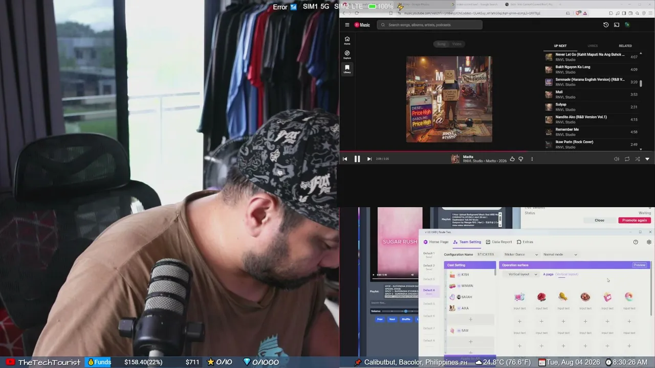This screenshot has width=655, height=368.
Task: Dislike the song Madta
Action: point(521,159)
